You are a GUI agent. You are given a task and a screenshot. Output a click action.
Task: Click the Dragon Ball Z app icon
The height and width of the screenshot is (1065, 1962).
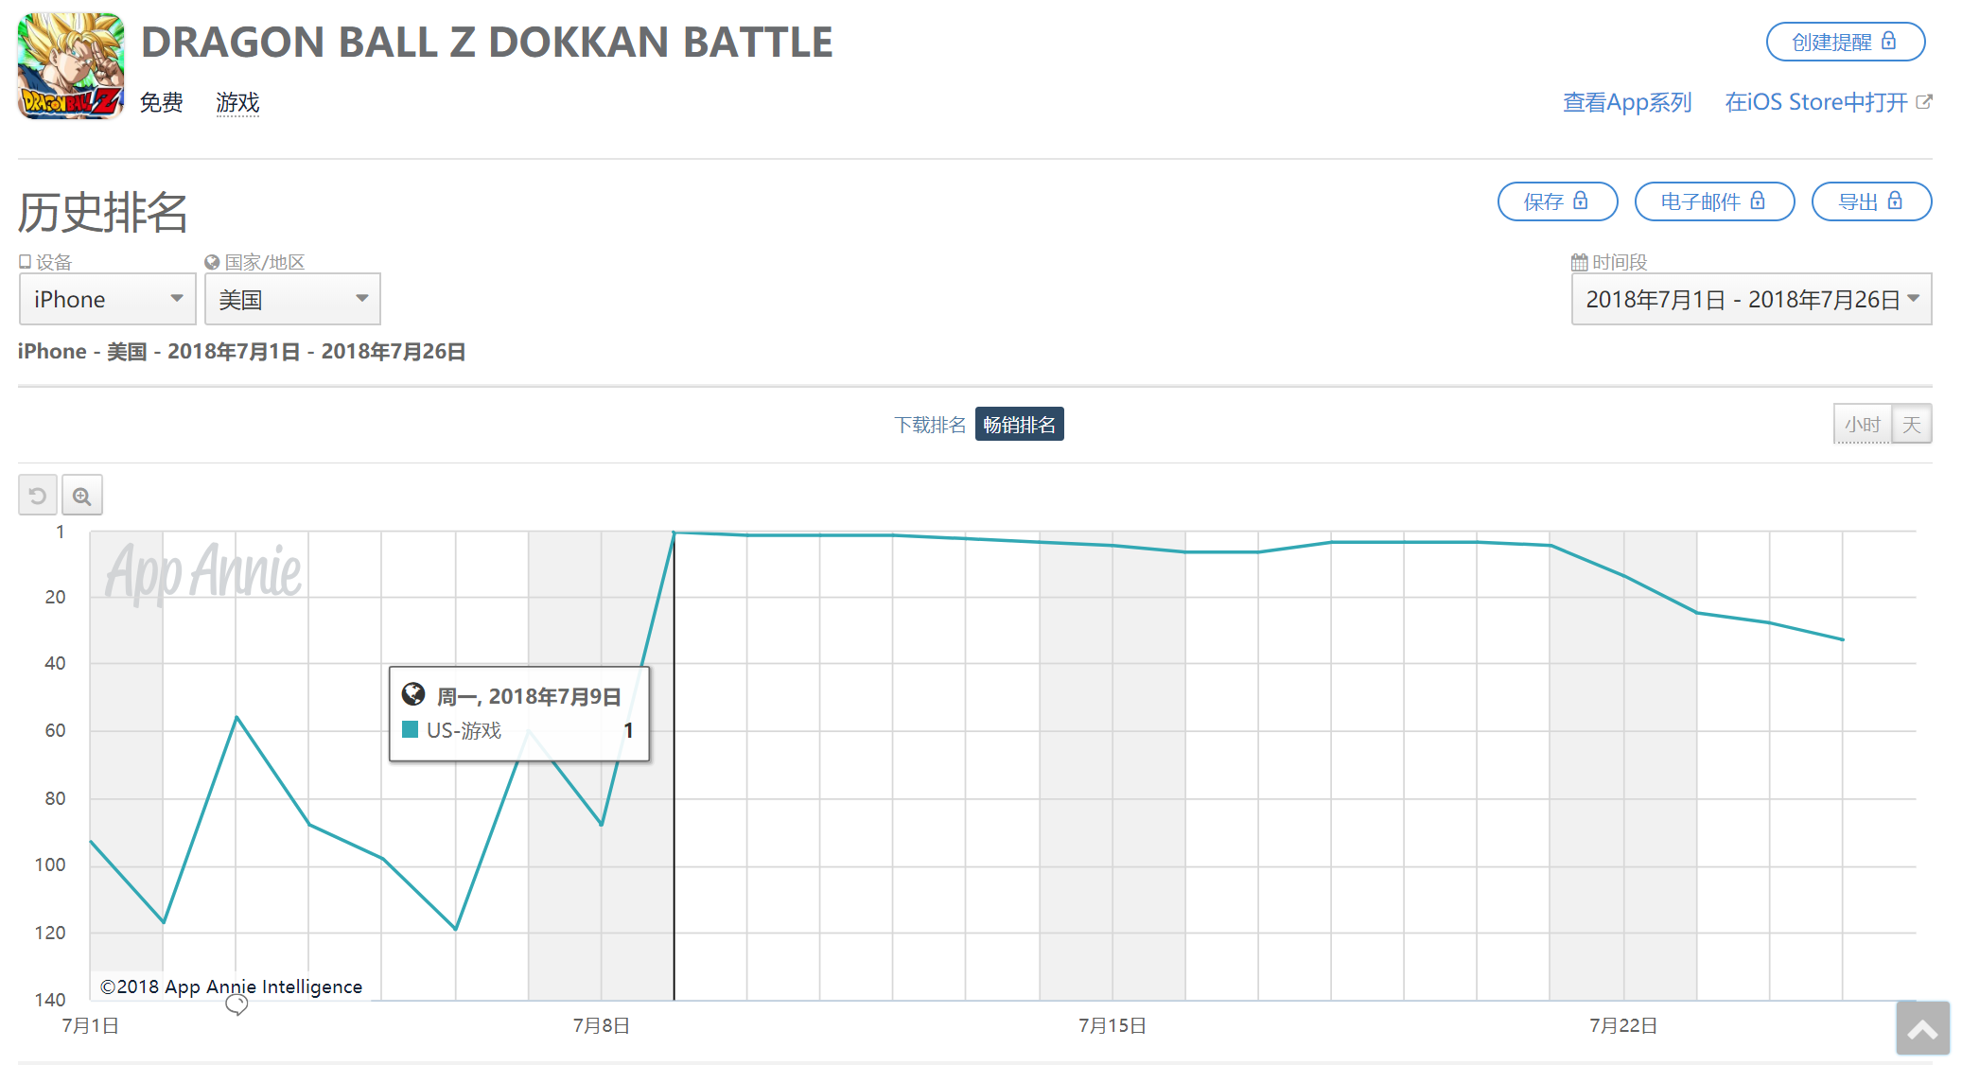pos(71,65)
